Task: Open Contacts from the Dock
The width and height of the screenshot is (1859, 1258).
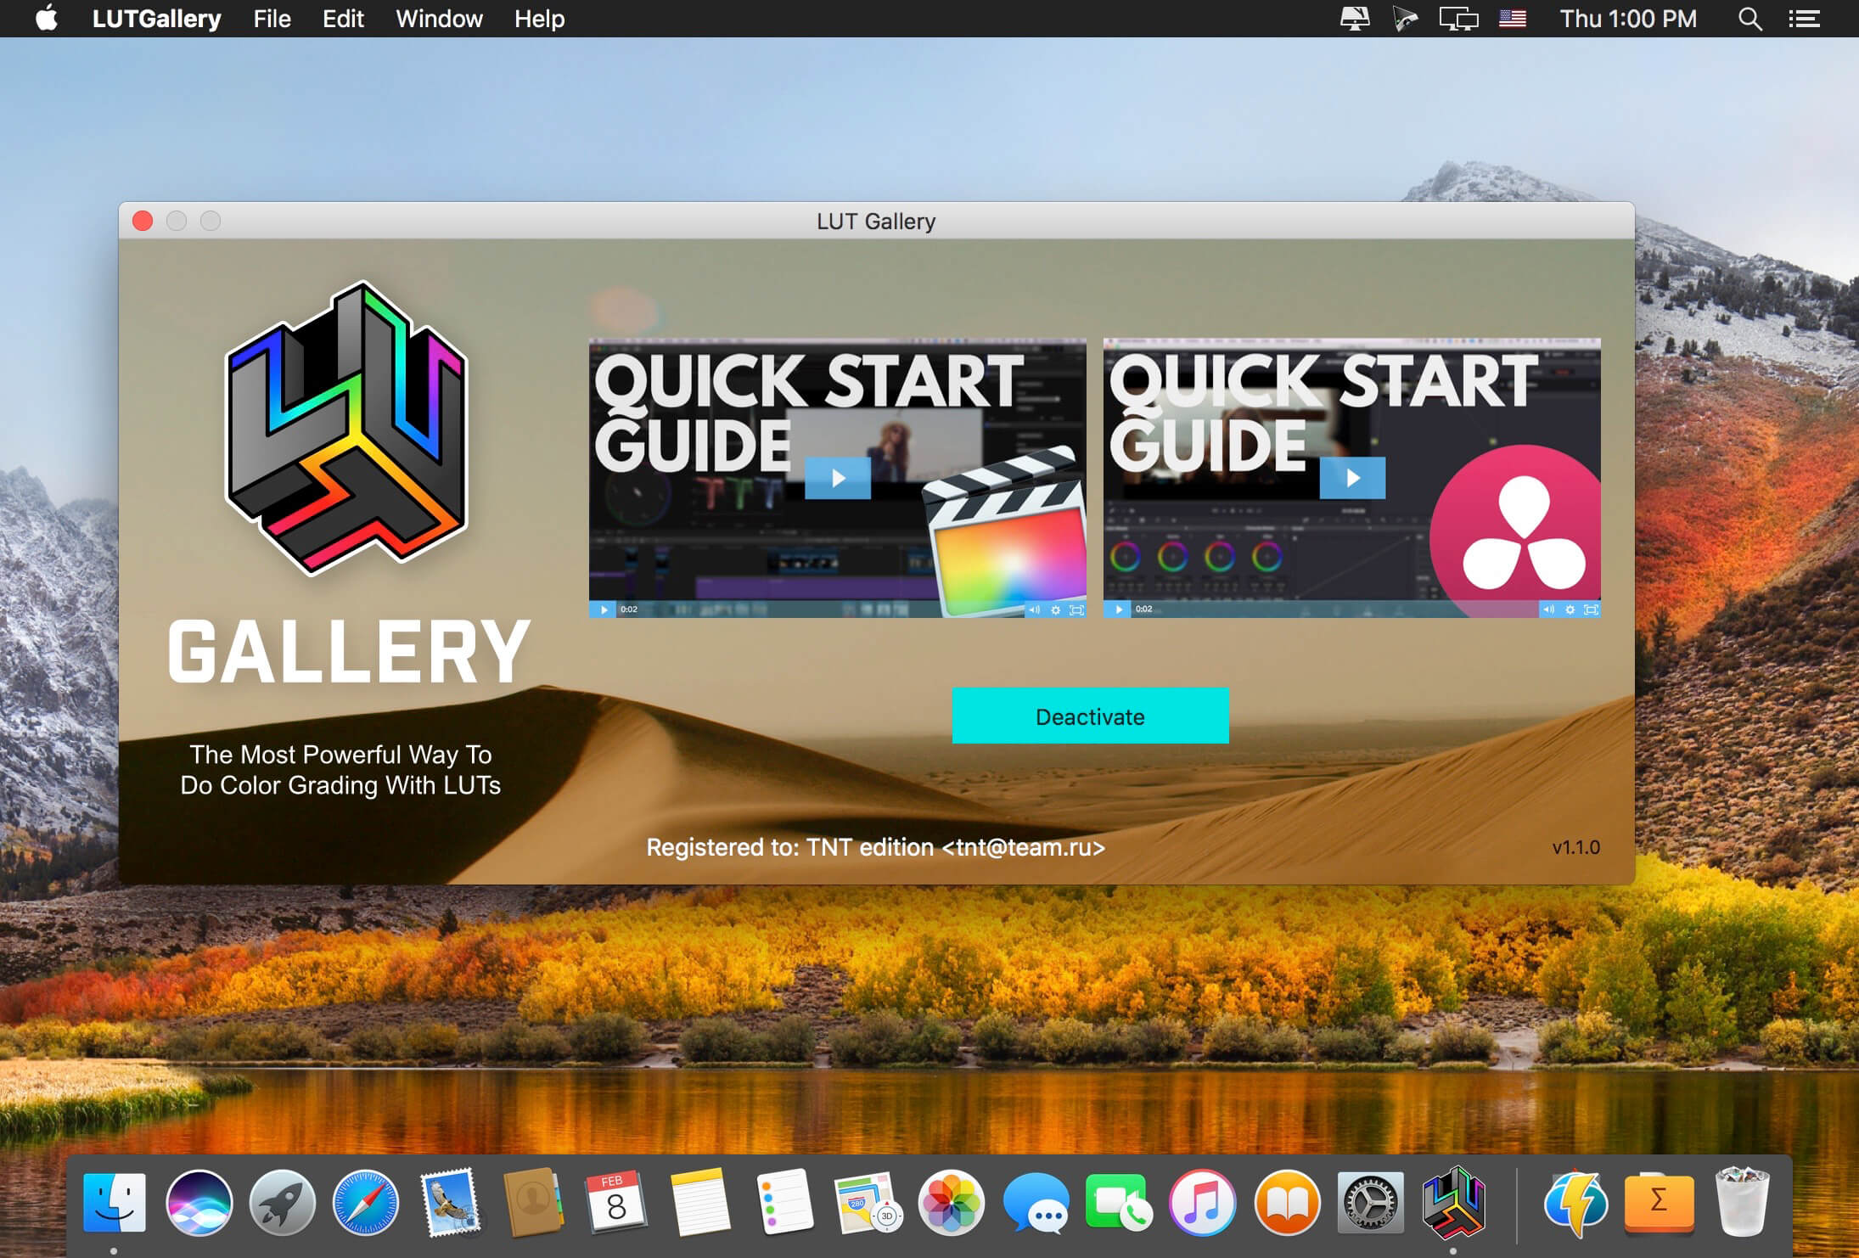Action: (533, 1202)
